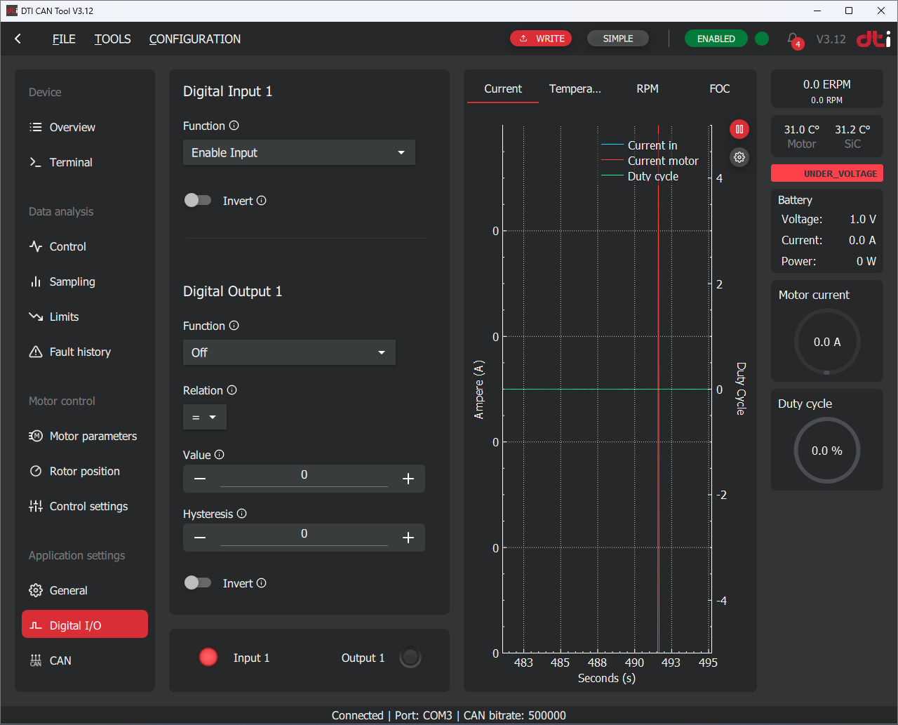
Task: Toggle Invert for Digital Input 1
Action: [x=198, y=201]
